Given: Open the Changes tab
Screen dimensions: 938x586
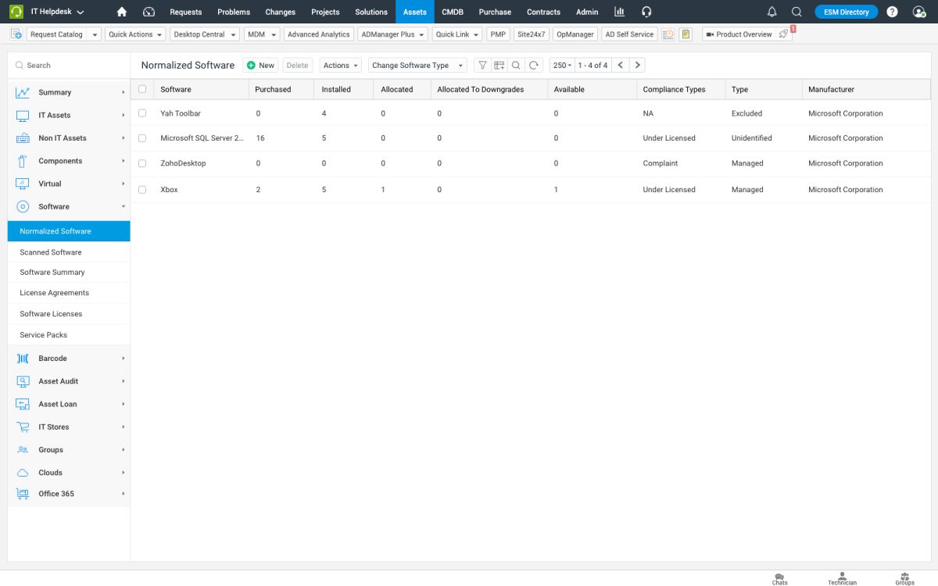Looking at the screenshot, I should 281,12.
